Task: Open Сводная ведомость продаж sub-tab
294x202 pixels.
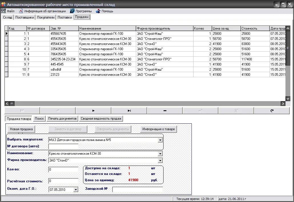Action: (101, 119)
